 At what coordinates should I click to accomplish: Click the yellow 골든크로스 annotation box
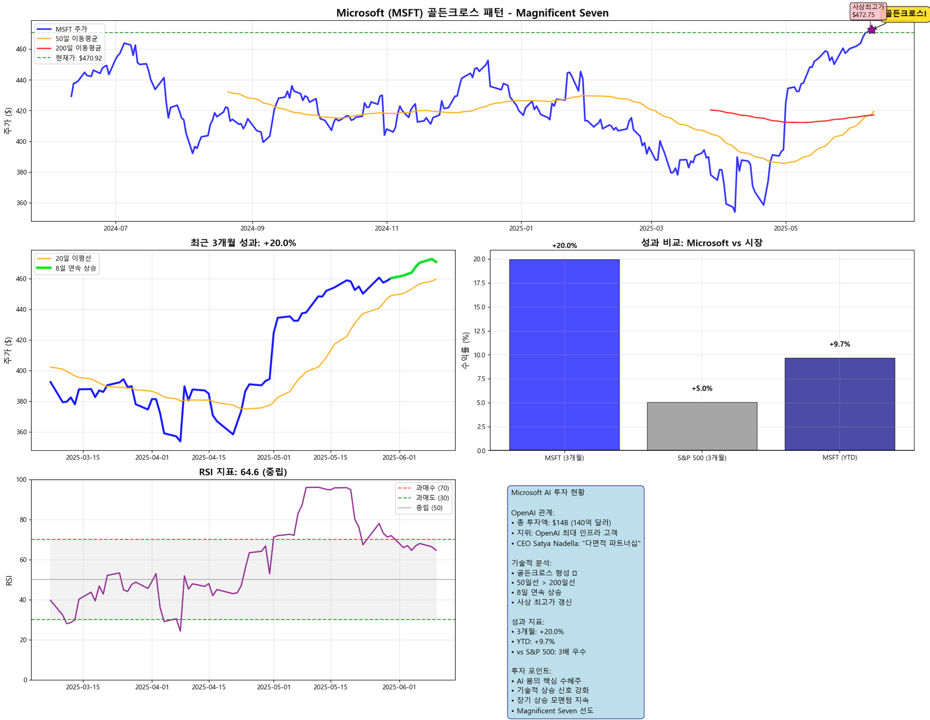(907, 14)
